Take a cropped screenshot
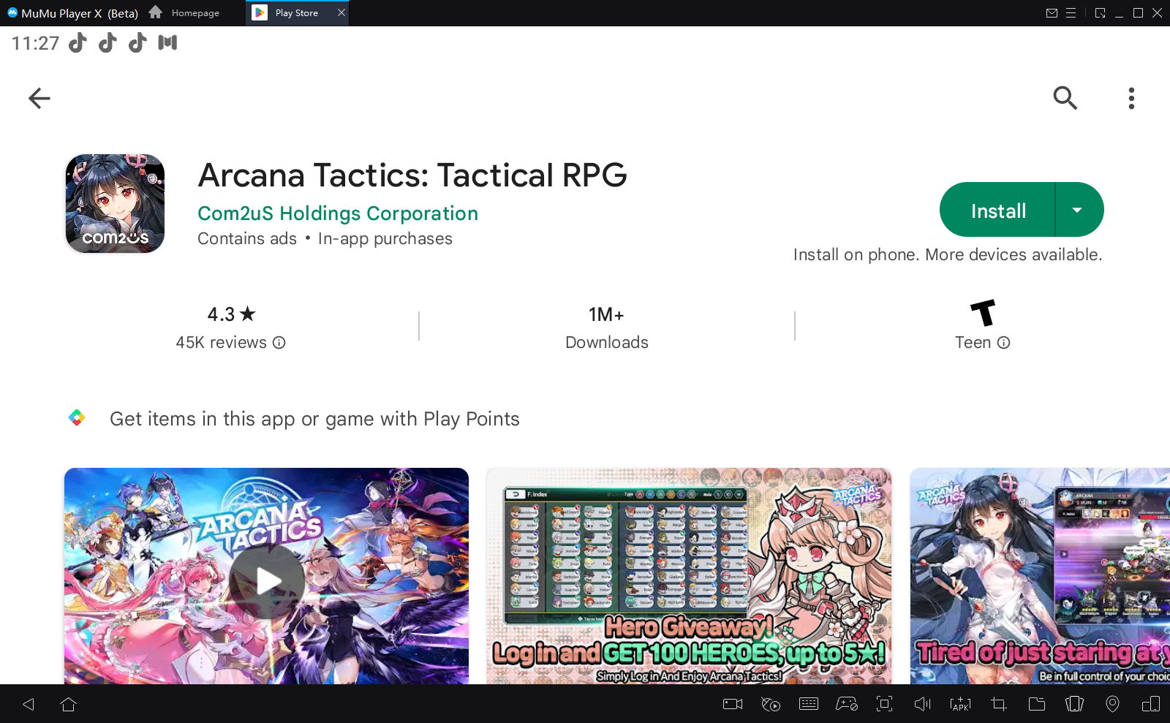This screenshot has height=723, width=1170. pyautogui.click(x=999, y=704)
